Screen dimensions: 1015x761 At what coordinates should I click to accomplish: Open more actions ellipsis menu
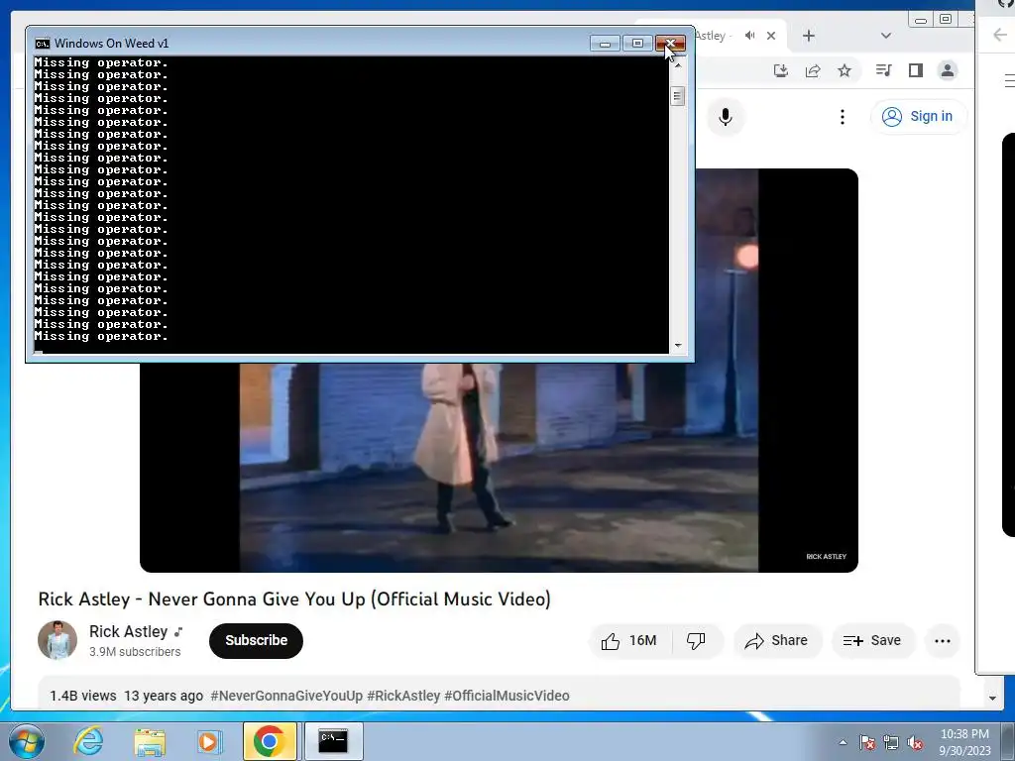click(943, 641)
